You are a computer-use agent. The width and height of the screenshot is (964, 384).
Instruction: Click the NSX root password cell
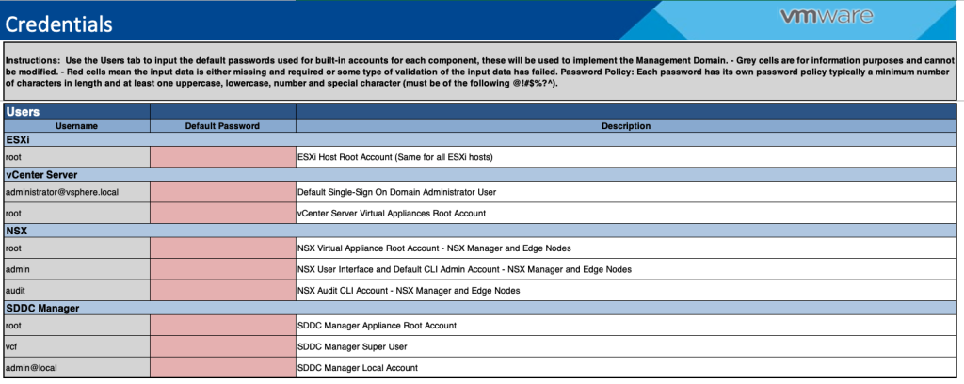pos(222,248)
